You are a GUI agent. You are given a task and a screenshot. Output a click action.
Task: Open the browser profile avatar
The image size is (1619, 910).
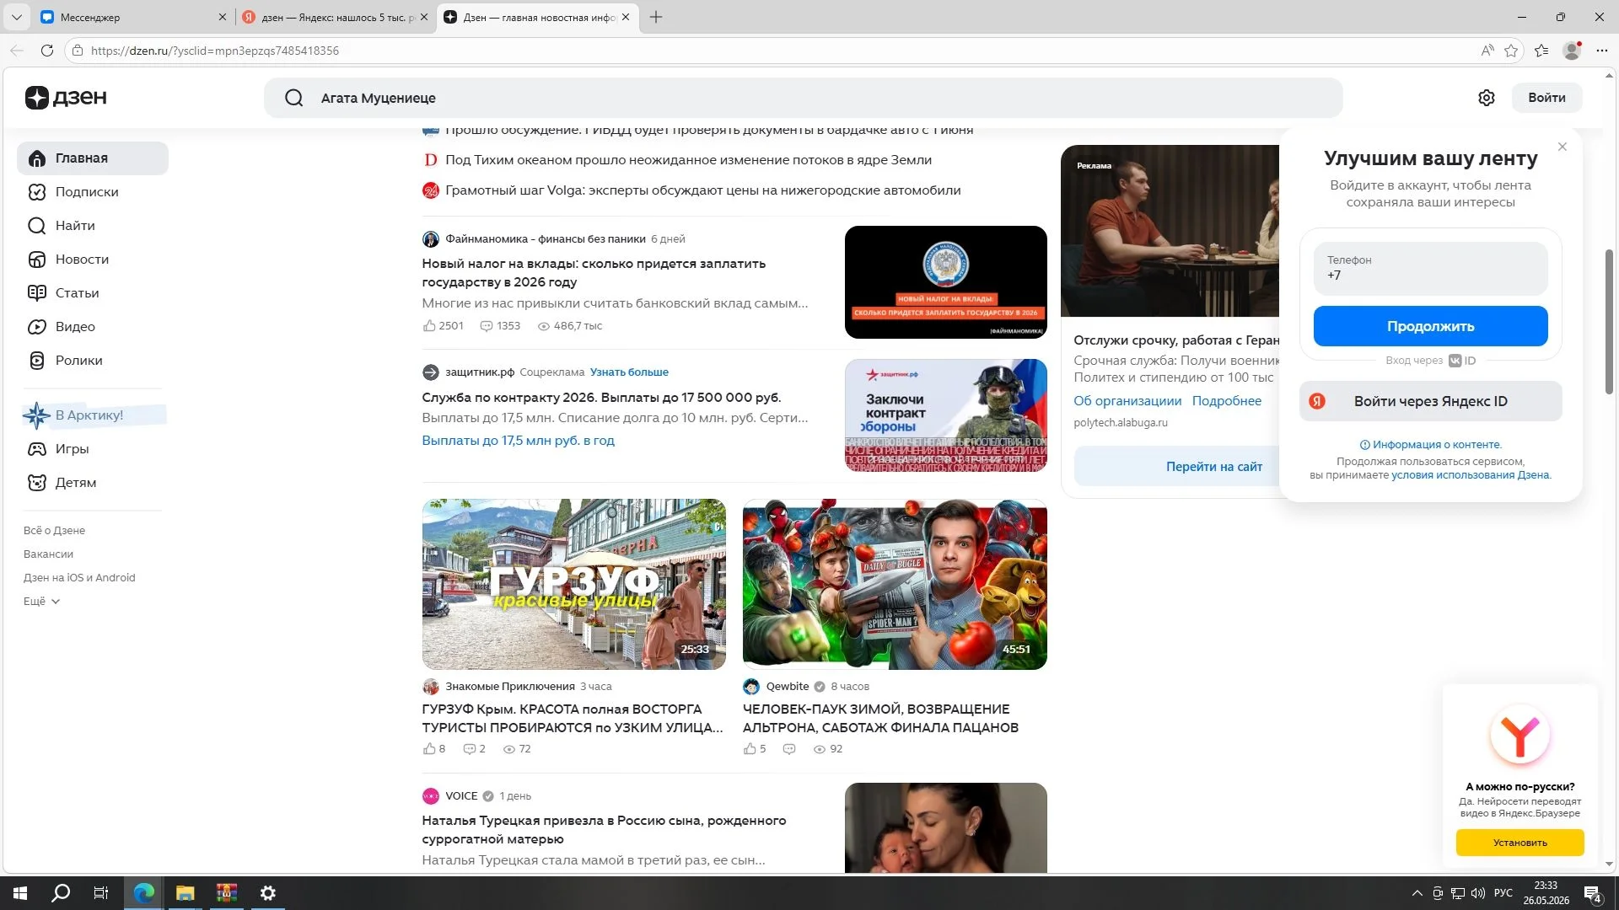pyautogui.click(x=1572, y=51)
